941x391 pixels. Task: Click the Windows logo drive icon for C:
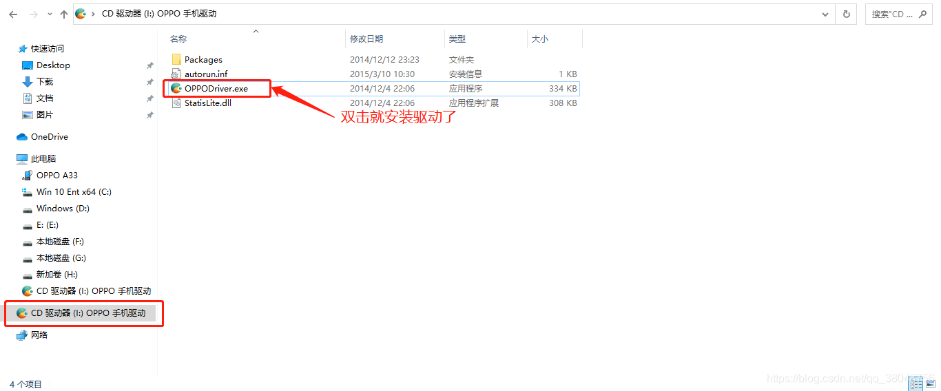(x=28, y=192)
